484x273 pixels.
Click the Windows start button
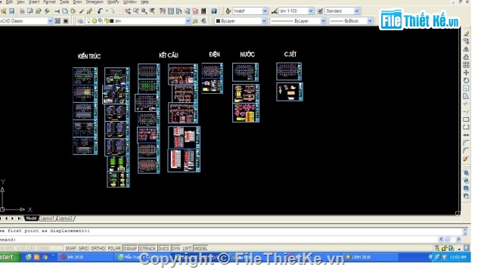click(x=10, y=257)
